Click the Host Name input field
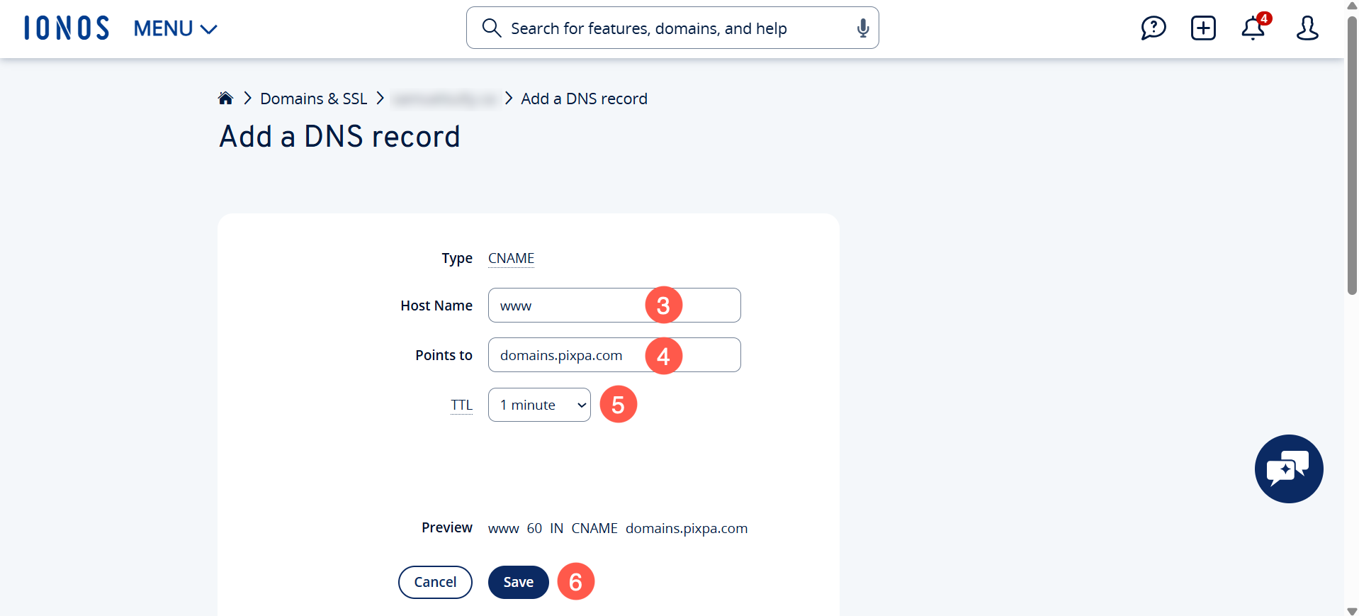1359x616 pixels. pos(567,306)
